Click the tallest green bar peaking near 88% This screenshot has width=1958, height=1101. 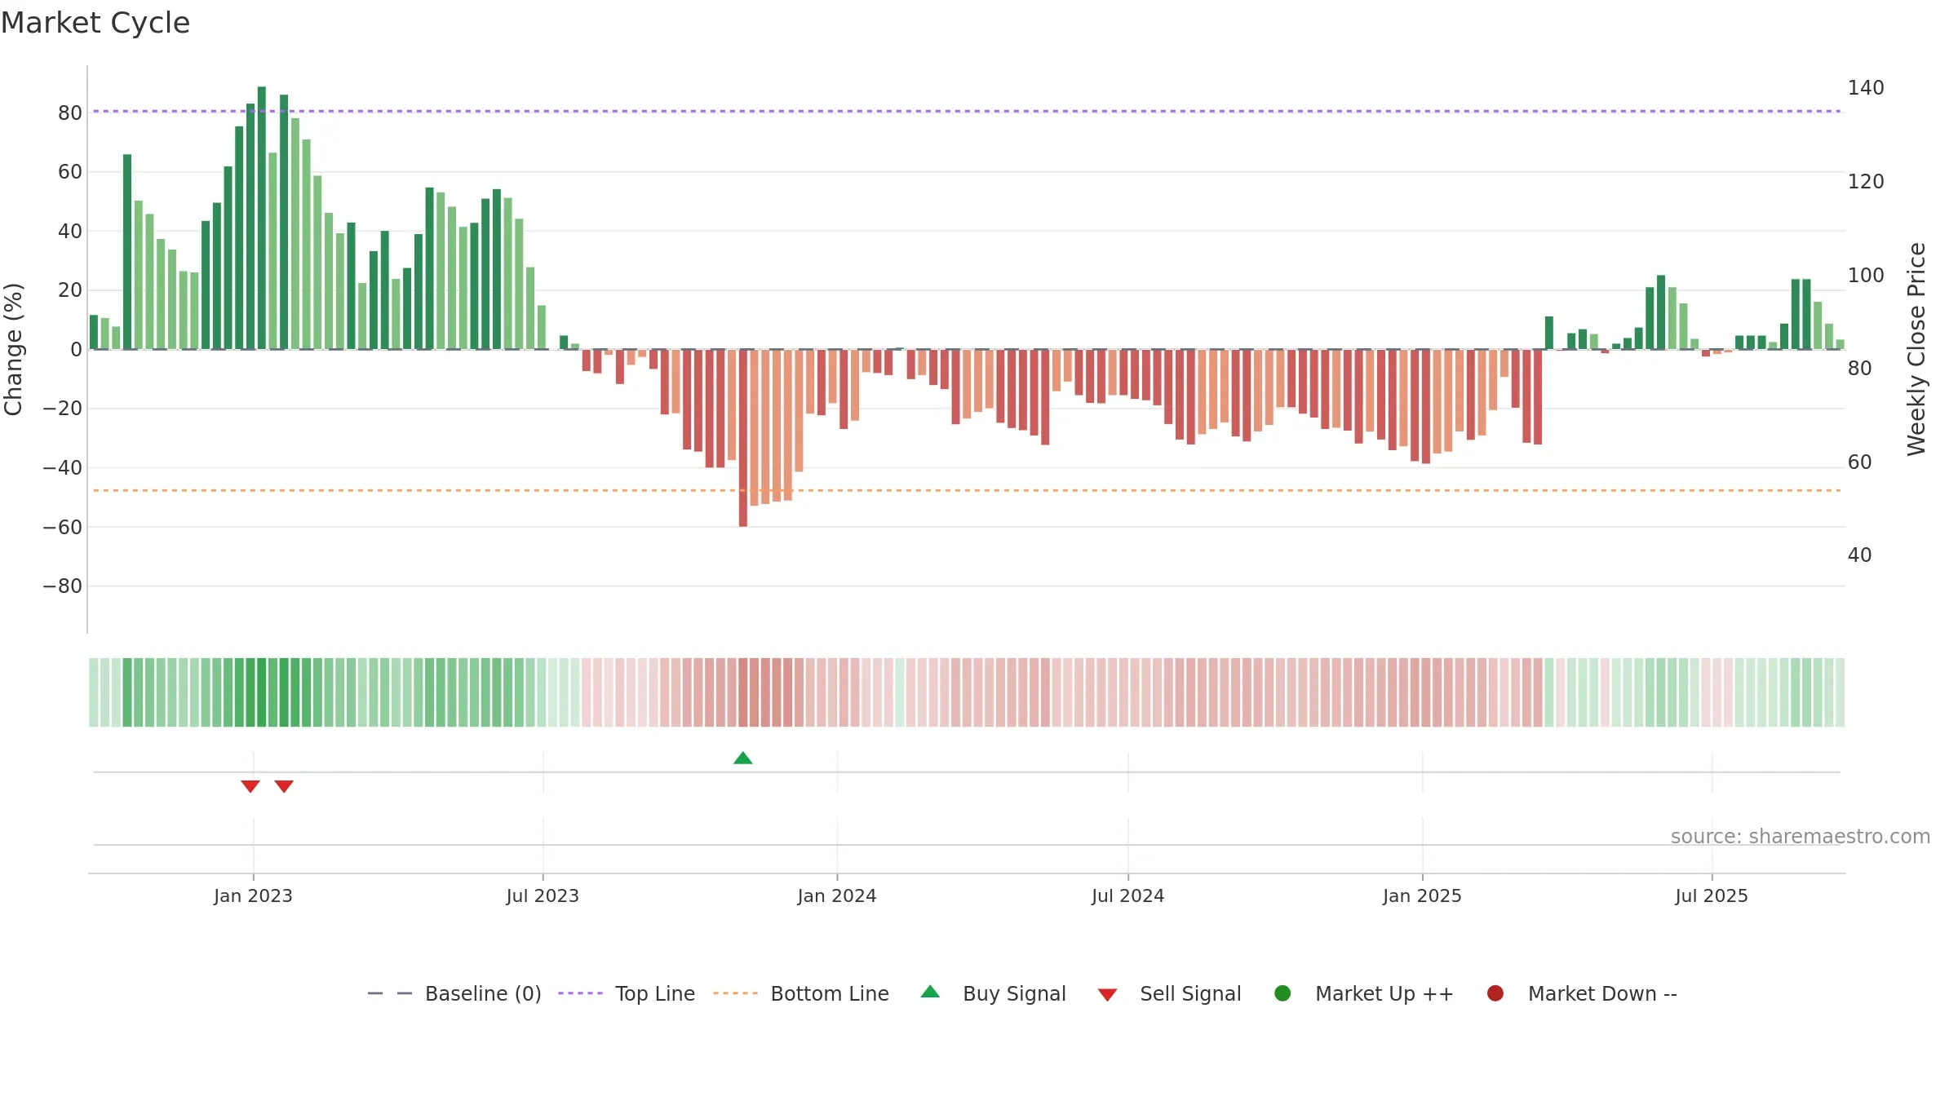pyautogui.click(x=262, y=218)
